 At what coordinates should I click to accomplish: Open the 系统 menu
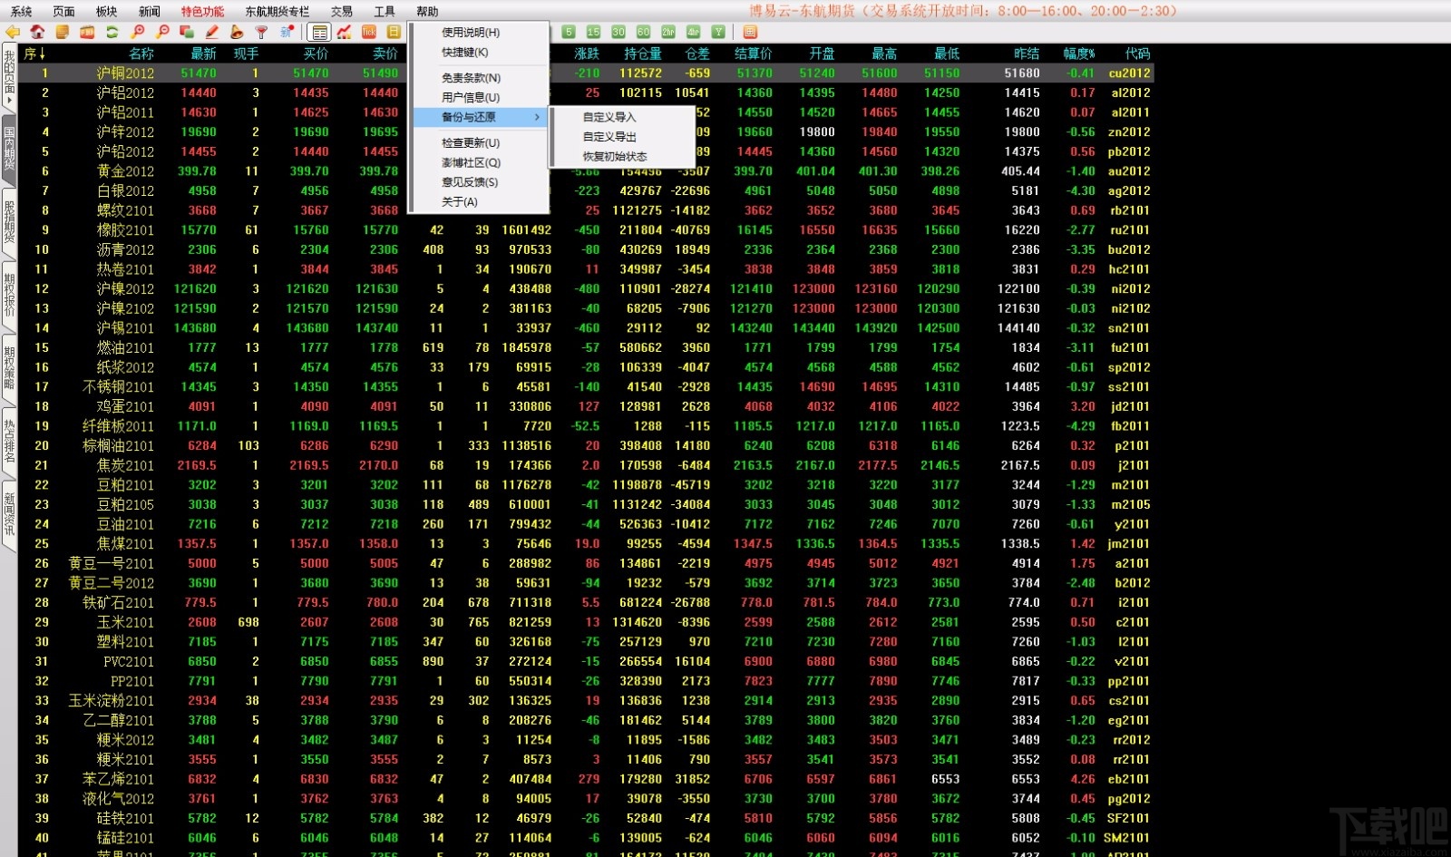[21, 12]
